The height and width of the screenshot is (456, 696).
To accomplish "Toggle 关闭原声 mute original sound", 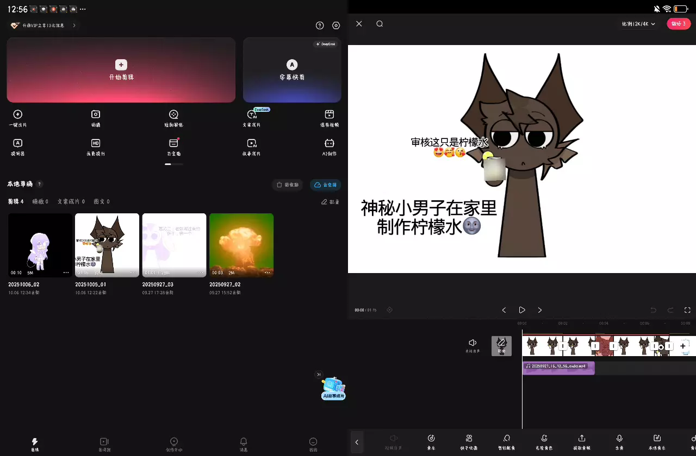I will pos(473,343).
